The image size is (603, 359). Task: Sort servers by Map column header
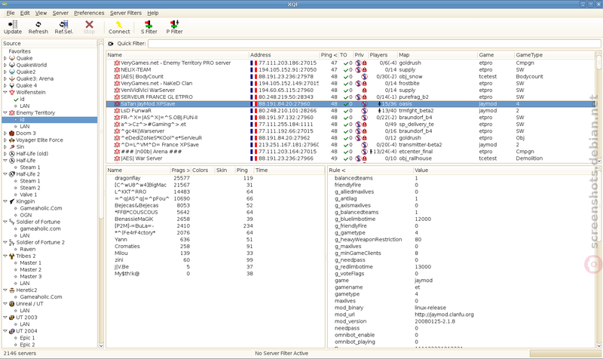[437, 55]
